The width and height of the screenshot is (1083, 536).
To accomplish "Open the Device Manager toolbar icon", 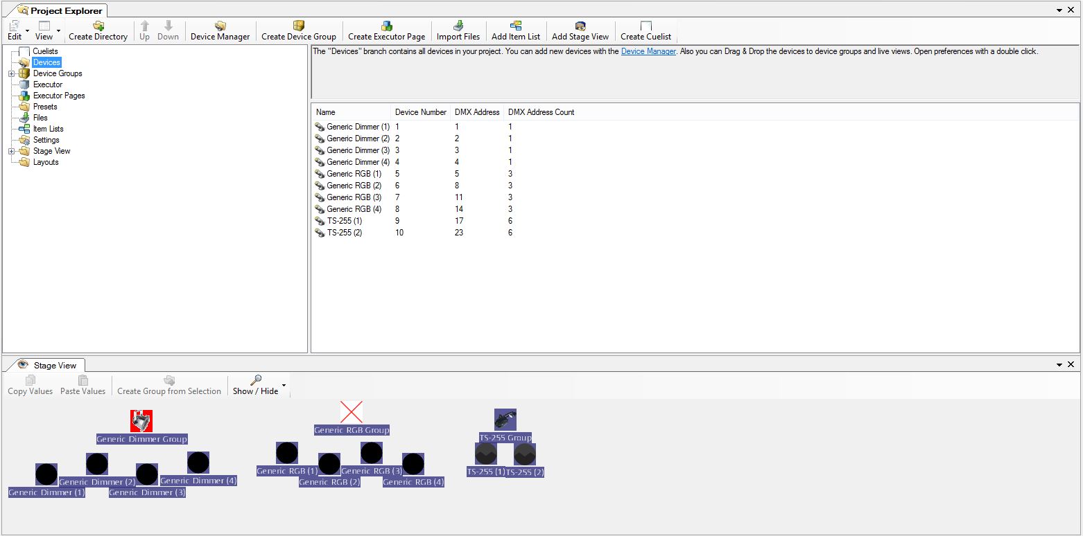I will (220, 26).
